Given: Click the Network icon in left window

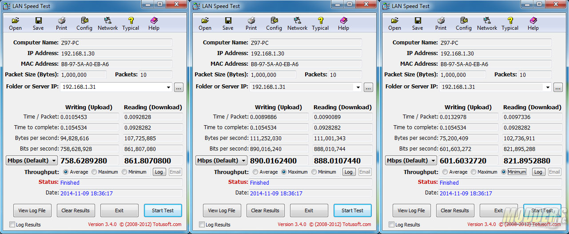Looking at the screenshot, I should [x=108, y=20].
